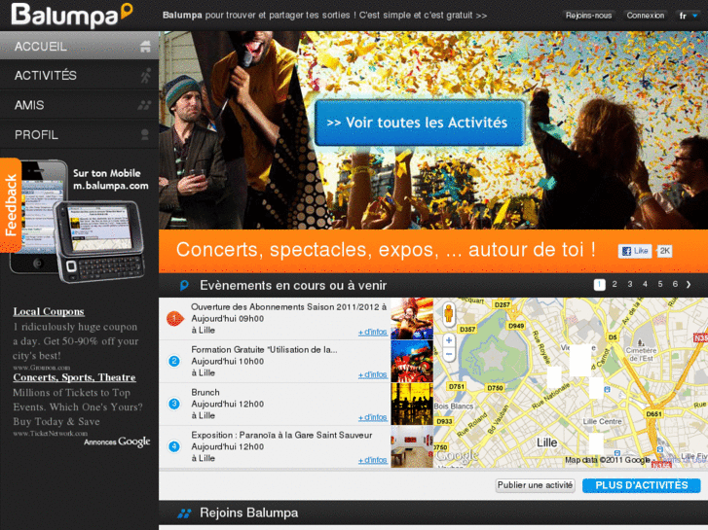
Task: Open the orange Feedback side tab
Action: pyautogui.click(x=11, y=205)
